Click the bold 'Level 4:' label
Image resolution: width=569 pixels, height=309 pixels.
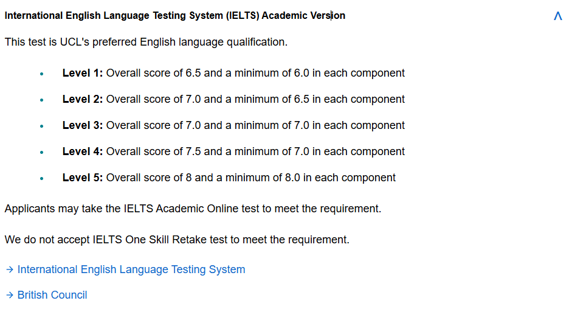83,151
